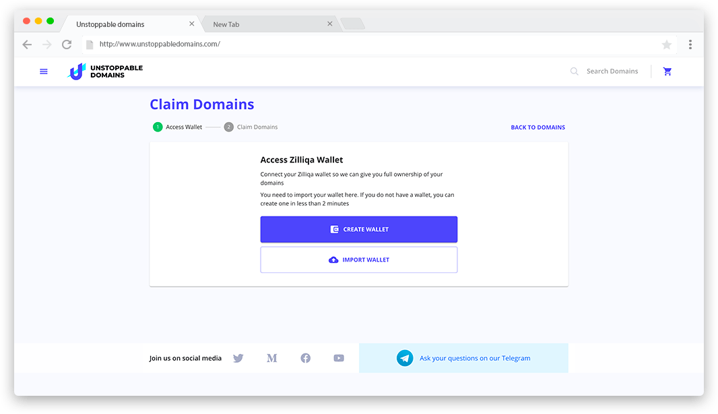
Task: Follow the Back to Domains link
Action: pos(538,127)
